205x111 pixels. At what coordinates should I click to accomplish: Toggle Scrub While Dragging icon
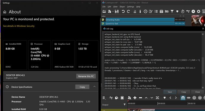[189, 98]
